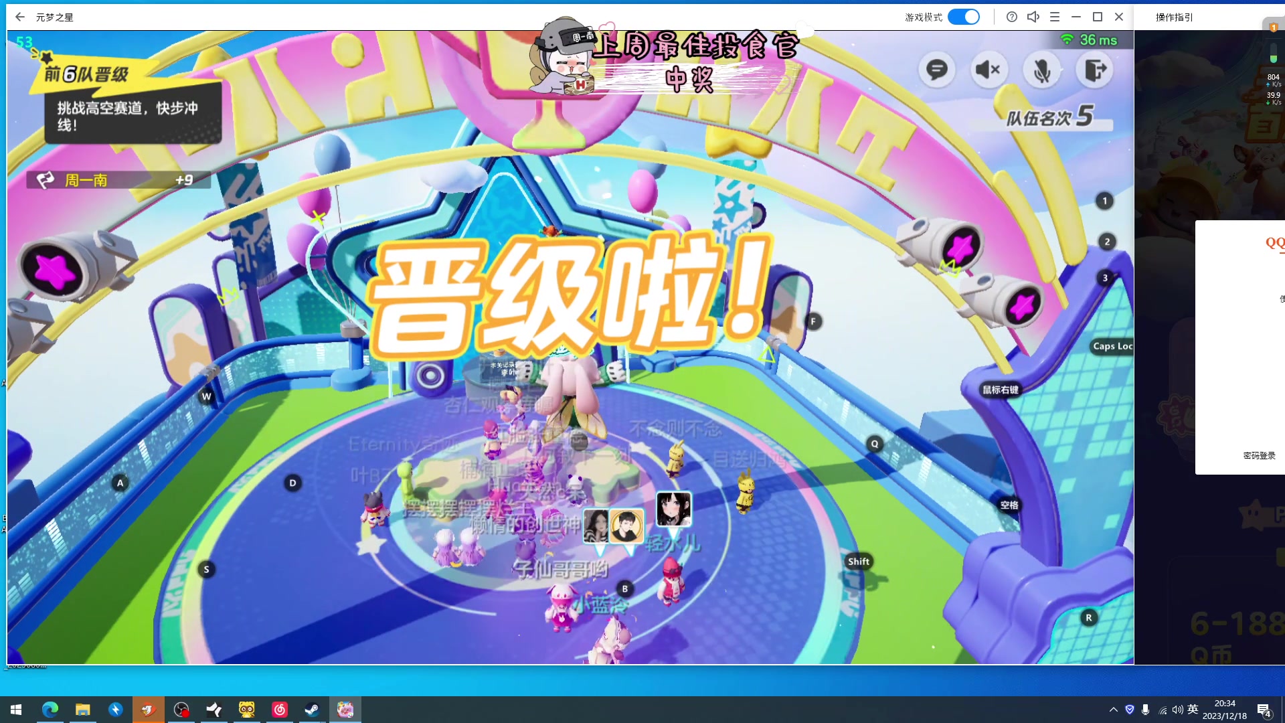Click the 队伍名次 5 rank label
This screenshot has height=723, width=1285.
pyautogui.click(x=1049, y=116)
